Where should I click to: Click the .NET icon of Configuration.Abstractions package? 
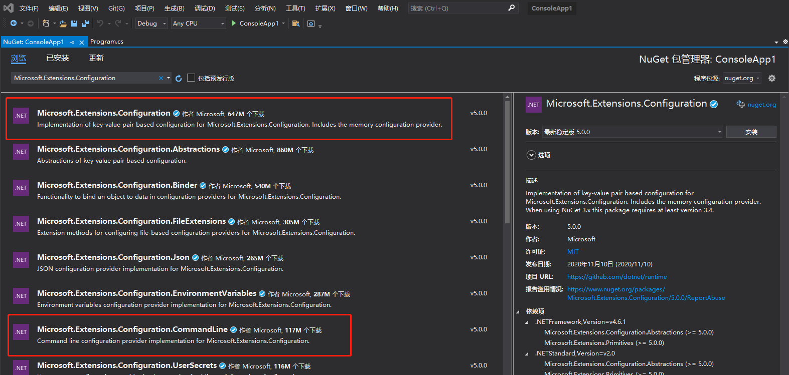coord(21,152)
